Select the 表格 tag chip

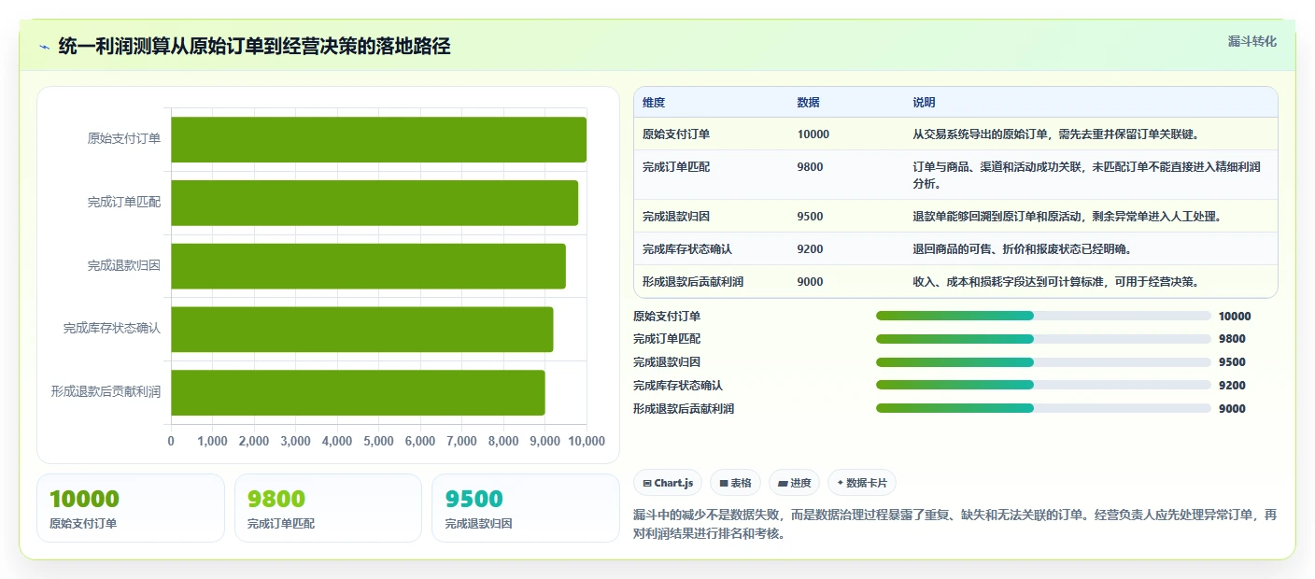coord(735,483)
